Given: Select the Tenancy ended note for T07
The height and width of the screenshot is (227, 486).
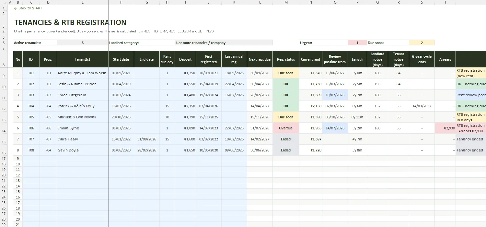Looking at the screenshot, I should (471, 139).
